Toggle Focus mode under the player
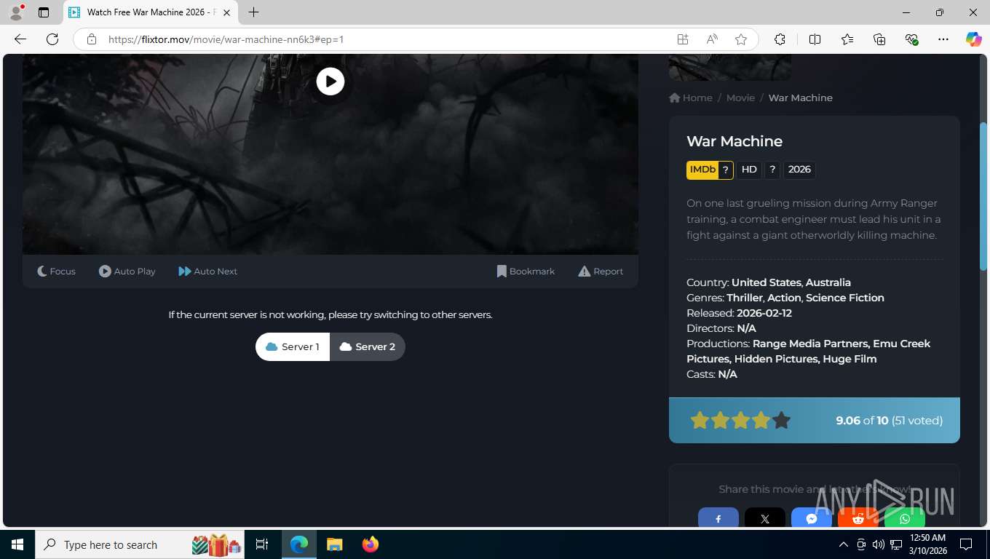This screenshot has width=990, height=559. pos(56,271)
